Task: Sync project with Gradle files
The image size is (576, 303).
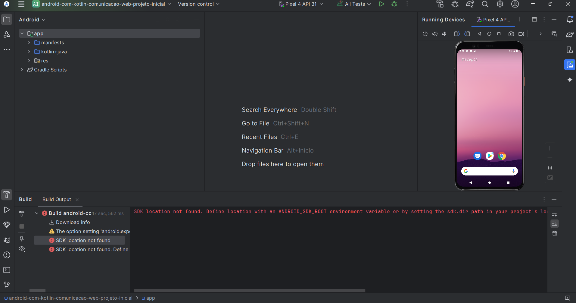Action: (470, 4)
